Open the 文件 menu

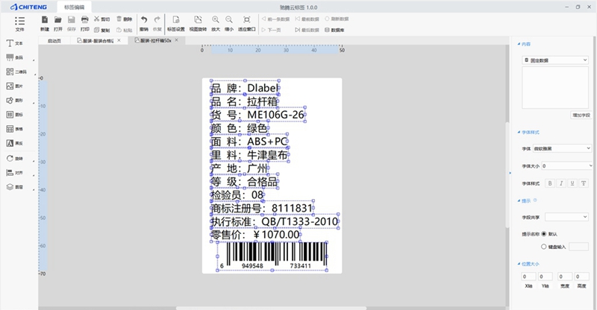(19, 23)
